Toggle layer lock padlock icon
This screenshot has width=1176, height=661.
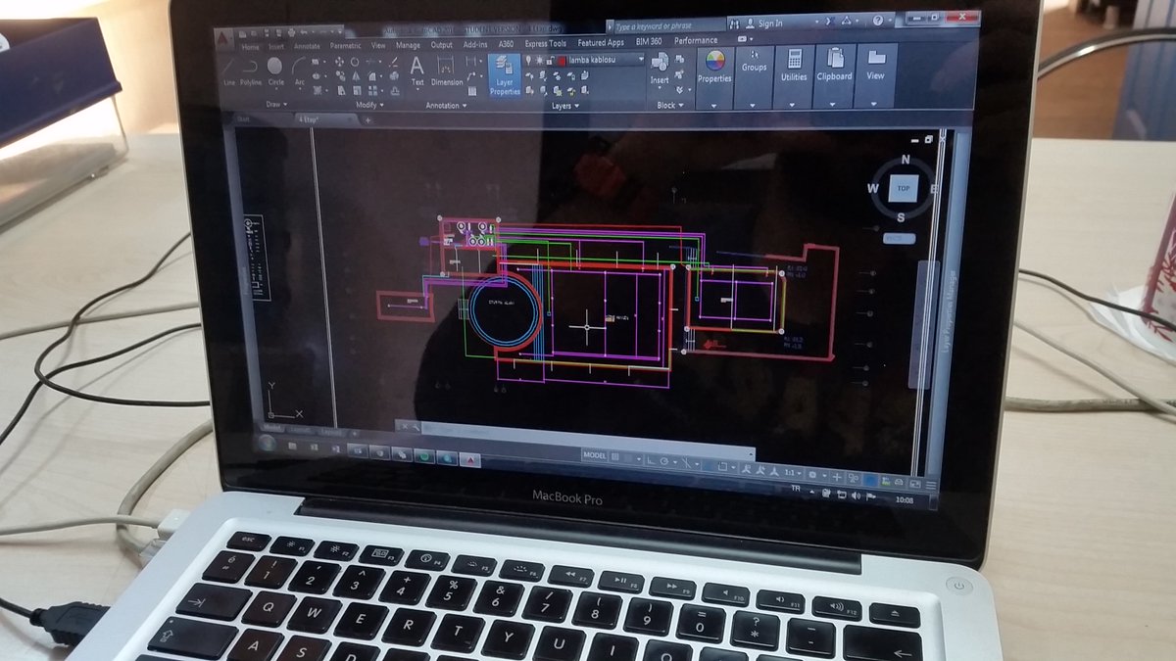(x=551, y=60)
